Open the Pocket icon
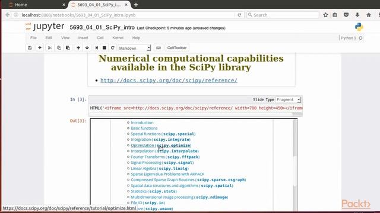The image size is (380, 213). pyautogui.click(x=346, y=15)
